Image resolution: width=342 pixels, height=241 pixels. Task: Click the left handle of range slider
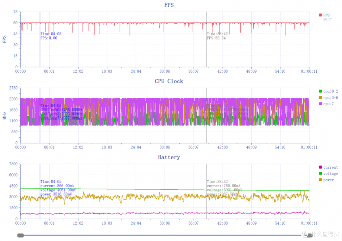(x=21, y=235)
